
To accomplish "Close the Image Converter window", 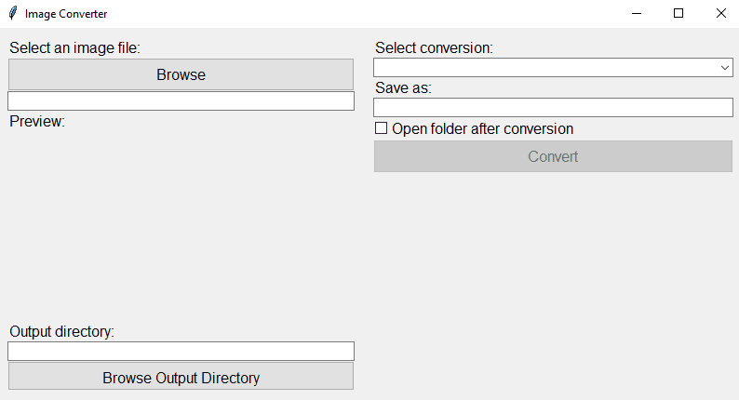I will 720,14.
